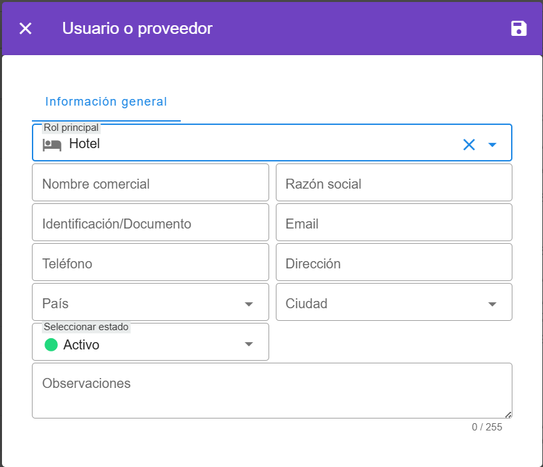Click the save floppy disk icon
This screenshot has width=543, height=467.
[x=518, y=28]
